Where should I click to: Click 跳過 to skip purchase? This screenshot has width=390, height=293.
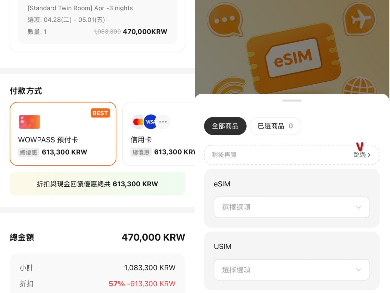coord(362,155)
